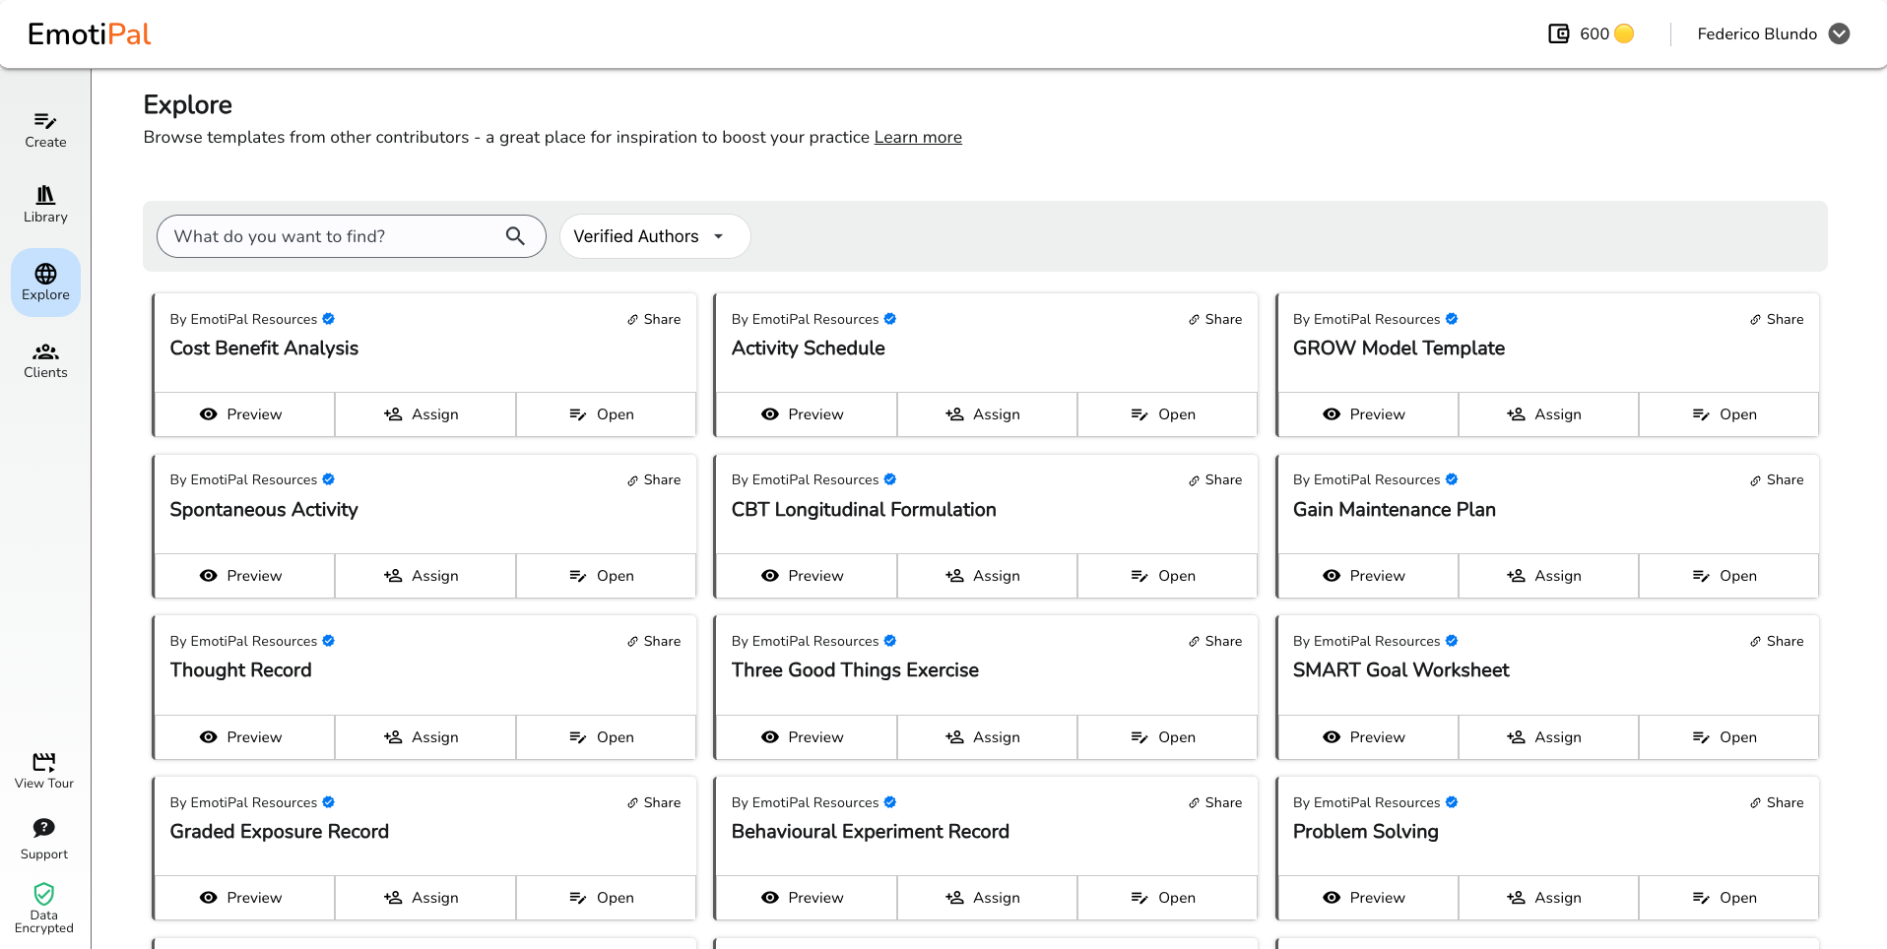Assign Spontaneous Activity template
1887x949 pixels.
click(424, 576)
